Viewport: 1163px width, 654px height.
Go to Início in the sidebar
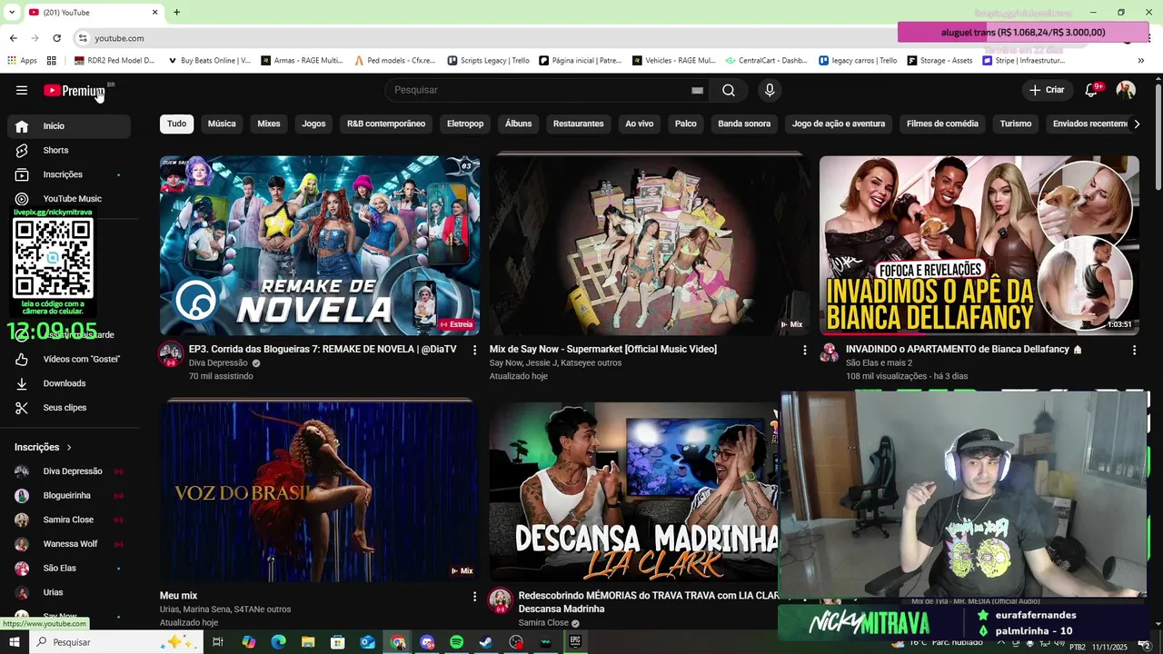(69, 126)
